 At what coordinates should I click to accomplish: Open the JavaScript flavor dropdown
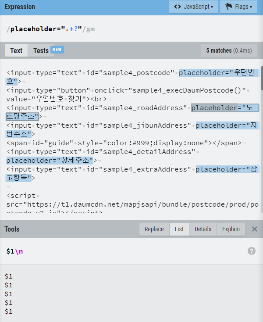click(193, 7)
